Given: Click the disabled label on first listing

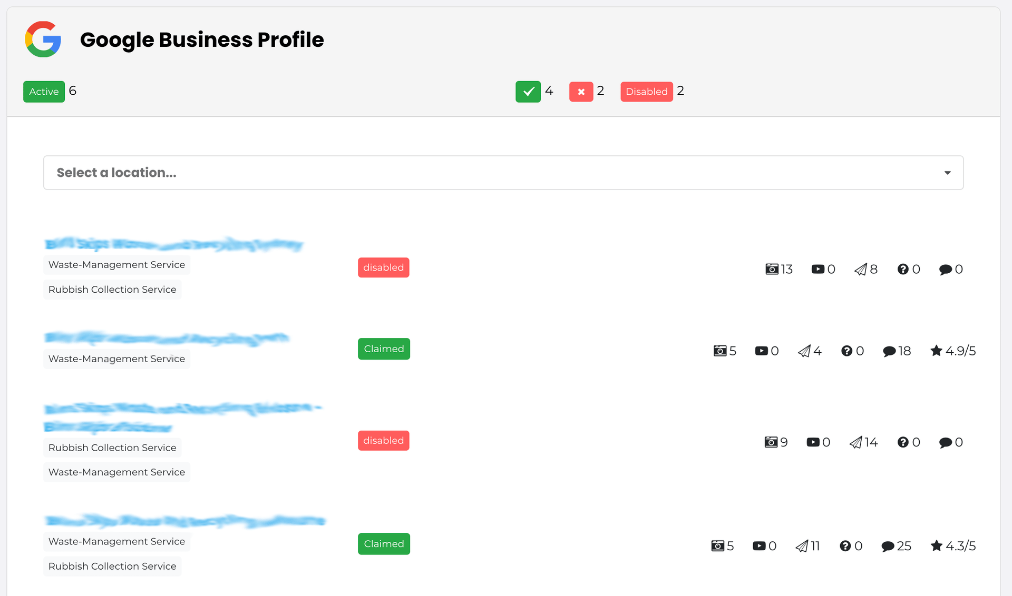Looking at the screenshot, I should 383,267.
